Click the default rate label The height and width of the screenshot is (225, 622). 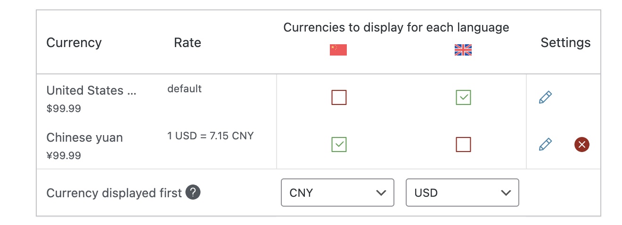(x=184, y=88)
